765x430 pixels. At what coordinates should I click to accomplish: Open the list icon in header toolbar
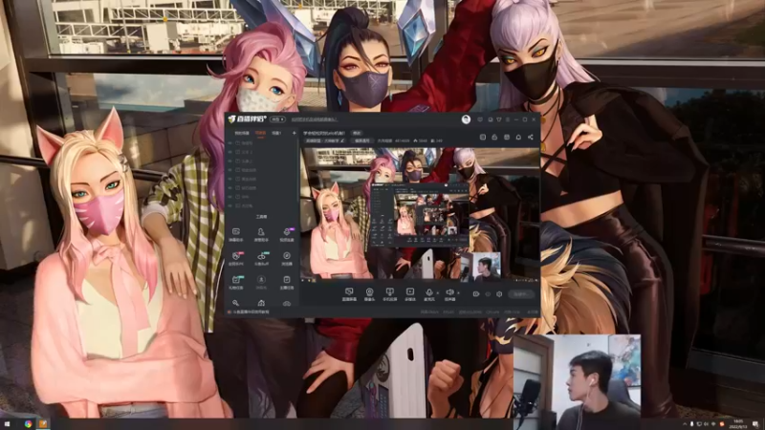pos(483,137)
